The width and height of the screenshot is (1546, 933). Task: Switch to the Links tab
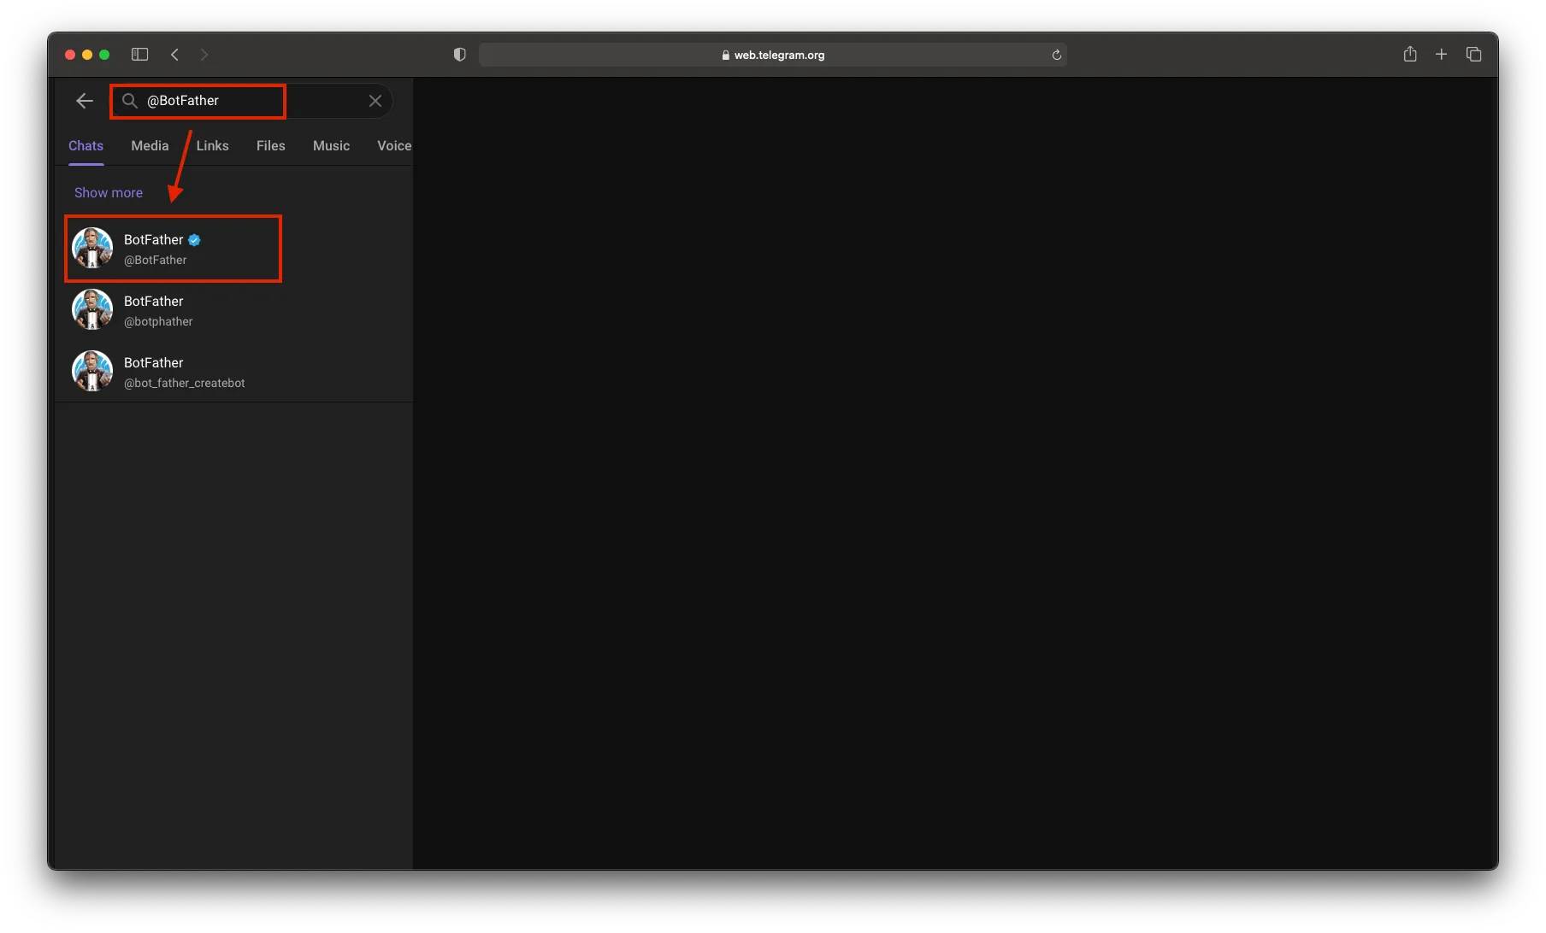[213, 146]
